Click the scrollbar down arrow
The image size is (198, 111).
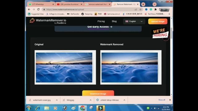171,95
